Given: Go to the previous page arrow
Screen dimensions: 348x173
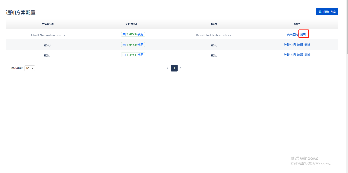Looking at the screenshot, I should pos(167,68).
